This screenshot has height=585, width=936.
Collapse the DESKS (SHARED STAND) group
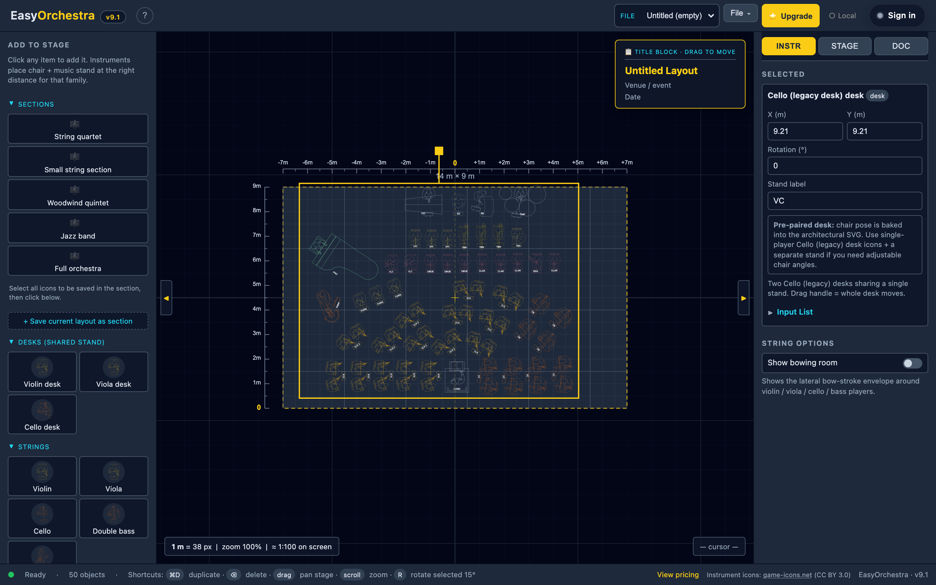[57, 342]
